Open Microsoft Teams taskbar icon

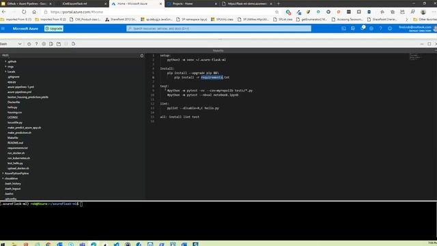click(x=82, y=244)
